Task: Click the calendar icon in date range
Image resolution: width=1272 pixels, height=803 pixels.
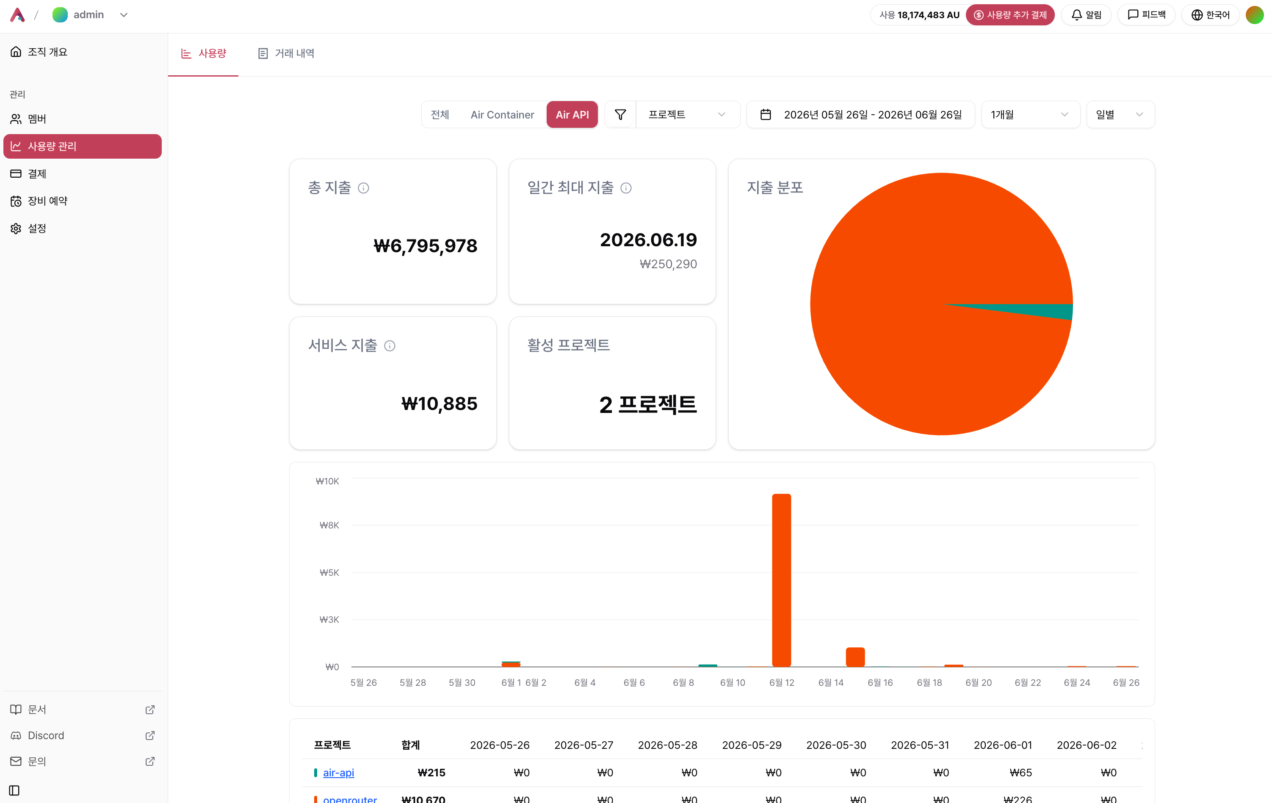Action: (x=766, y=115)
